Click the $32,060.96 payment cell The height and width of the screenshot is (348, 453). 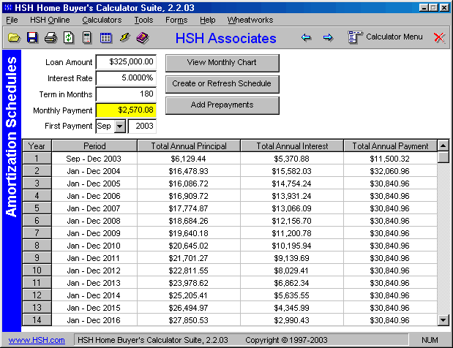coord(390,171)
